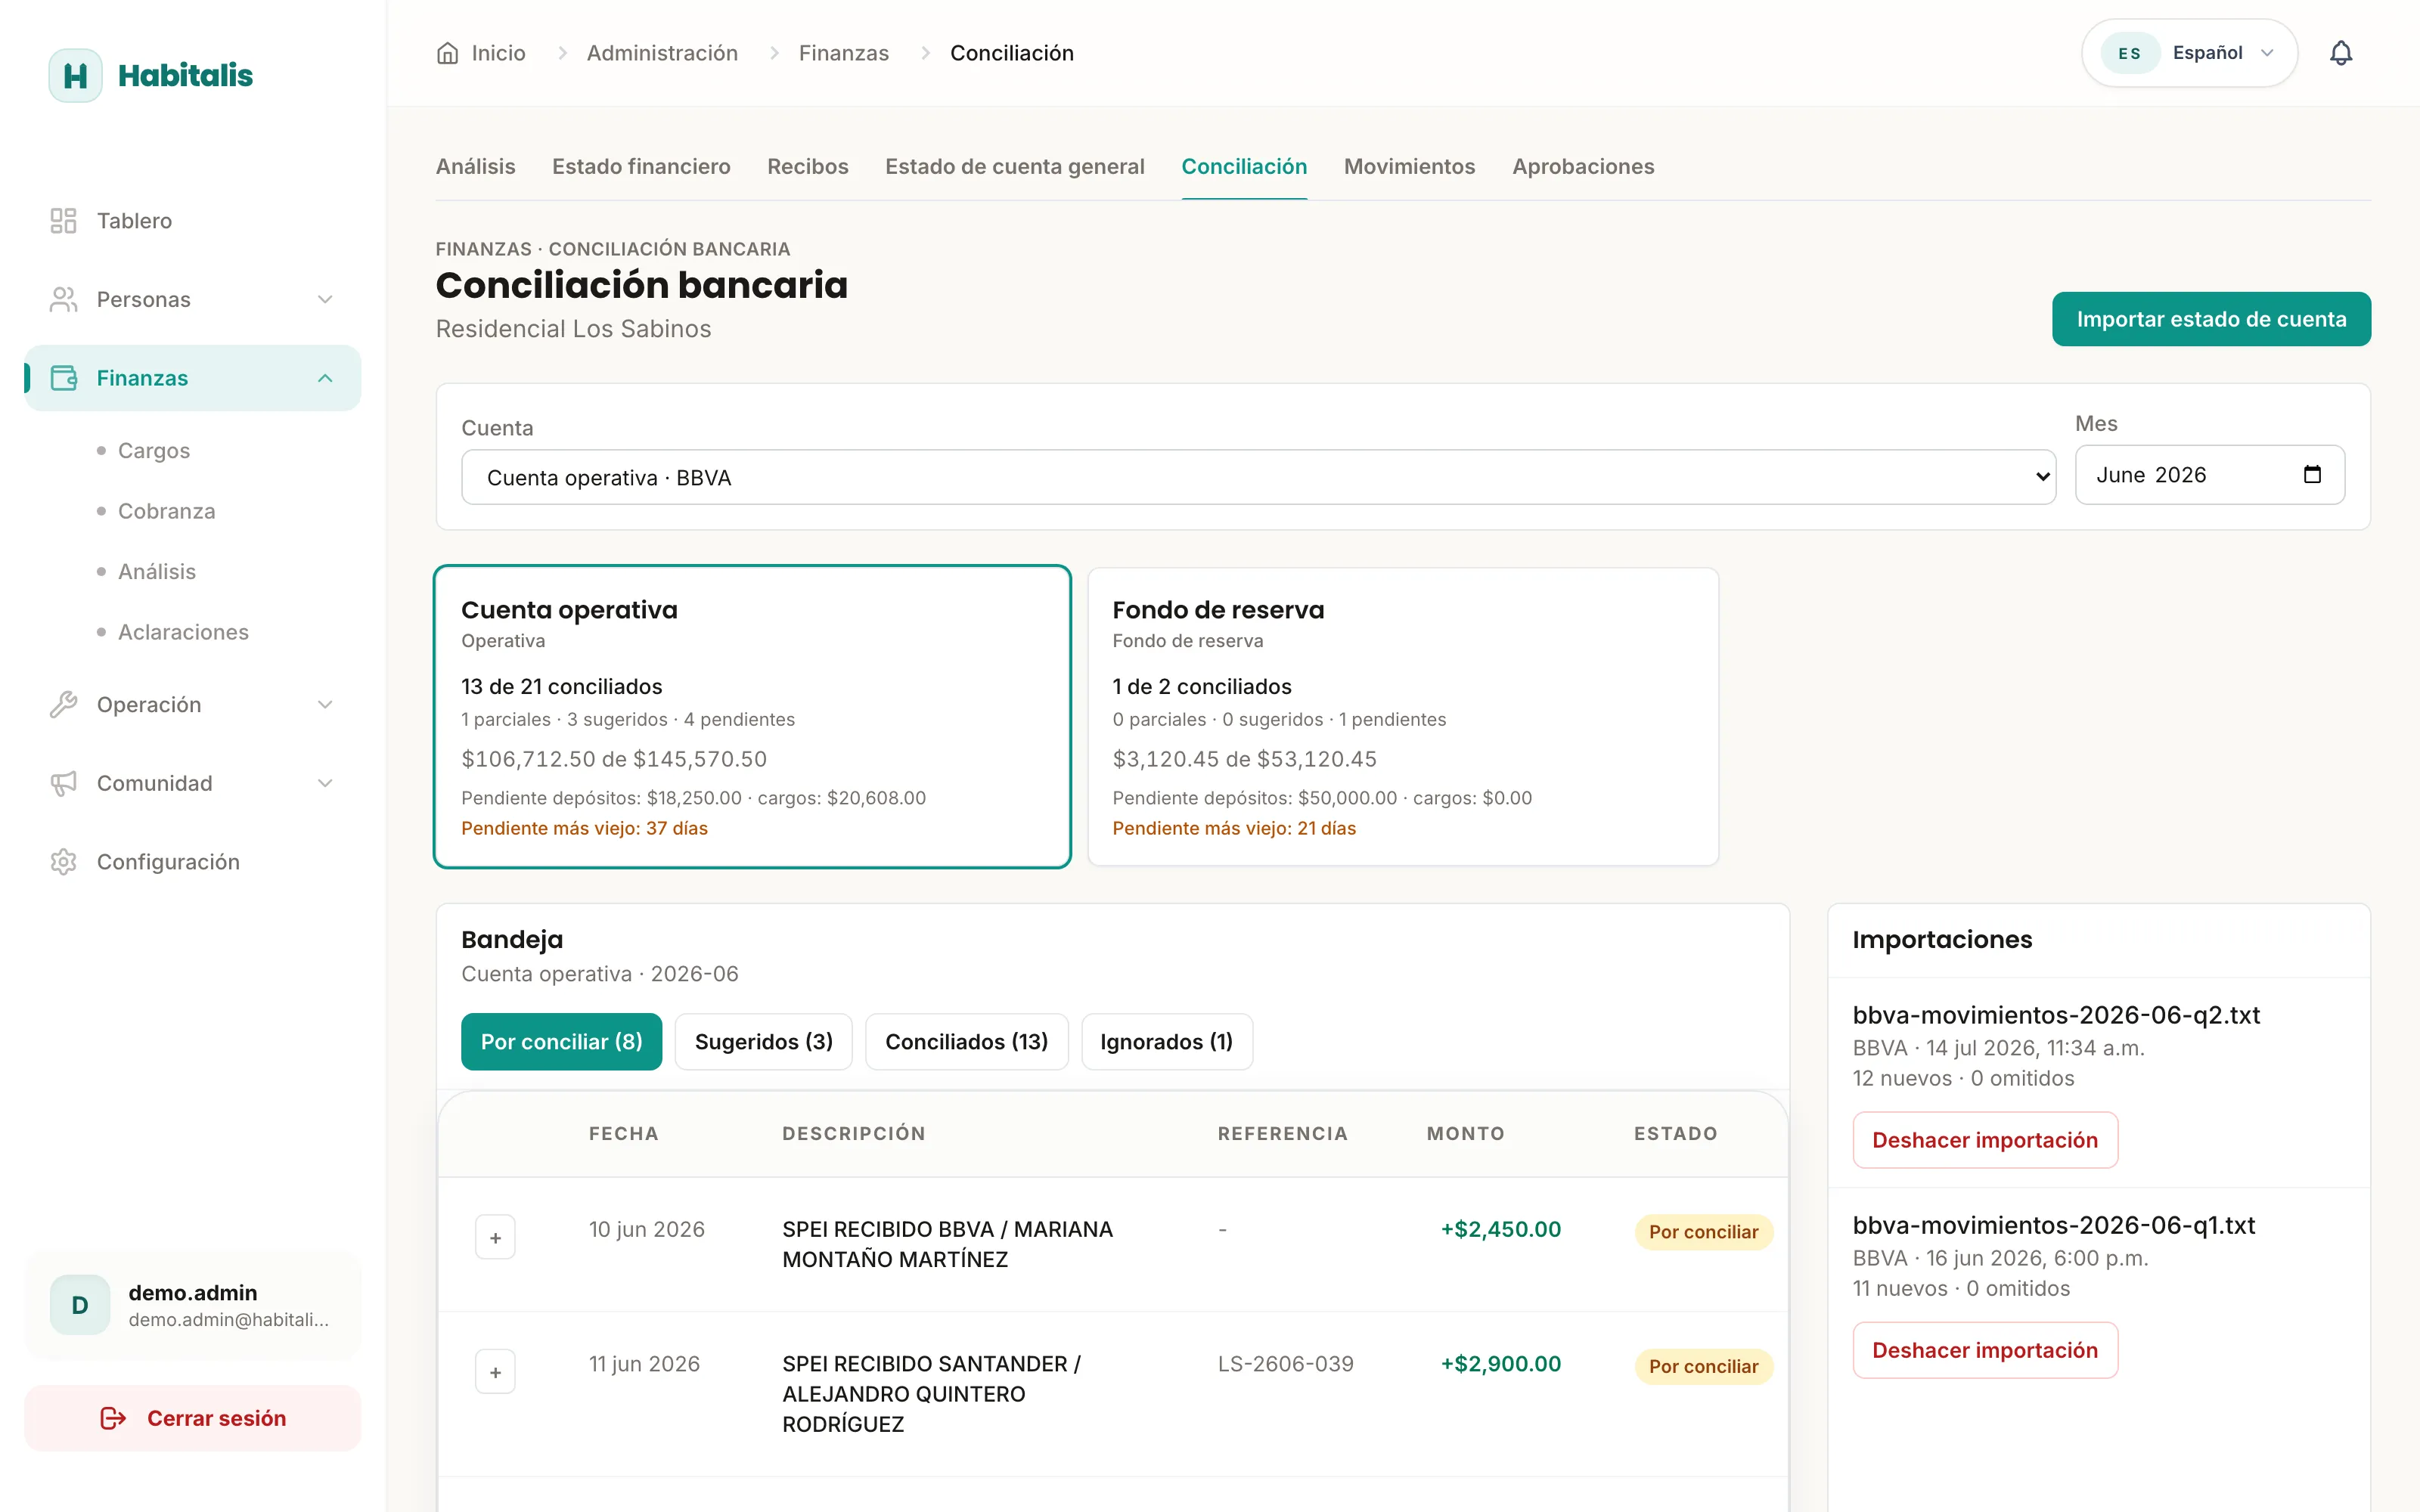Undo import of bbva-movimientos-2026-06-q2.txt

tap(1985, 1140)
